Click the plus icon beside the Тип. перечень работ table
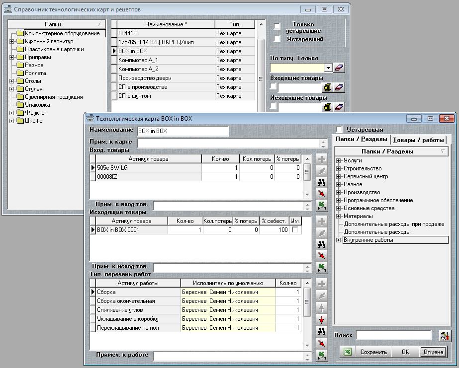This screenshot has height=368, width=459. pyautogui.click(x=321, y=284)
